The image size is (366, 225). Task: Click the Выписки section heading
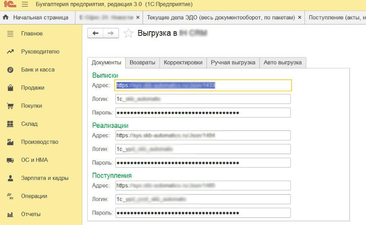click(105, 75)
